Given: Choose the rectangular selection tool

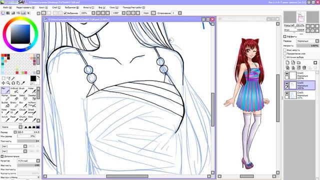Looking at the screenshot, I should (3, 78).
